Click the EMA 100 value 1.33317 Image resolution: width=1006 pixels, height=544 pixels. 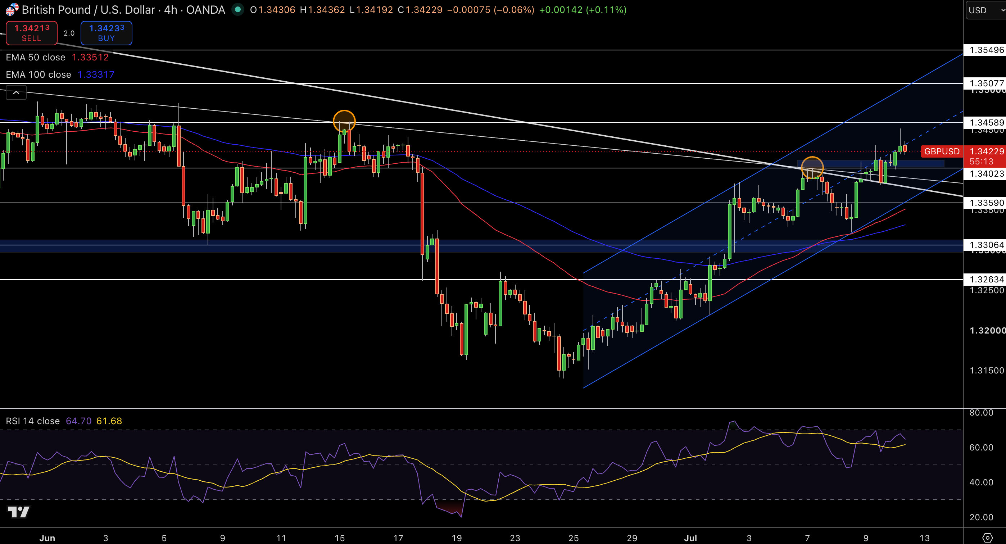pos(96,74)
